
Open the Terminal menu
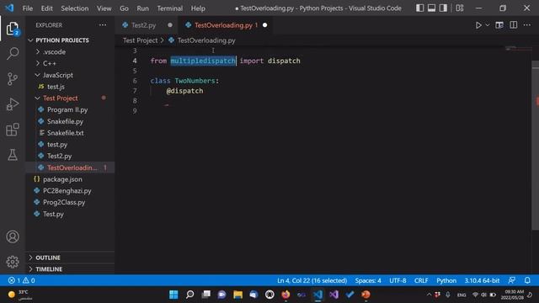tap(170, 8)
